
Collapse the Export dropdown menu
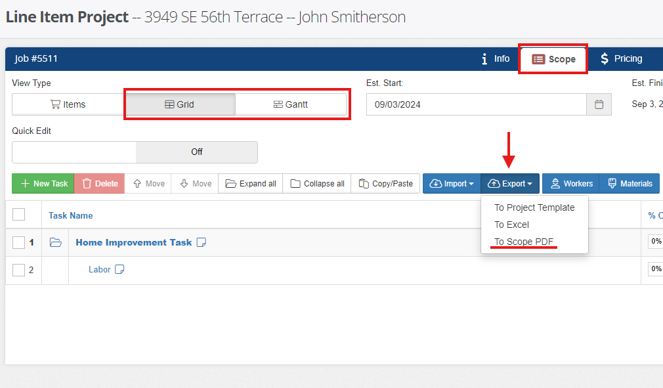(x=510, y=184)
